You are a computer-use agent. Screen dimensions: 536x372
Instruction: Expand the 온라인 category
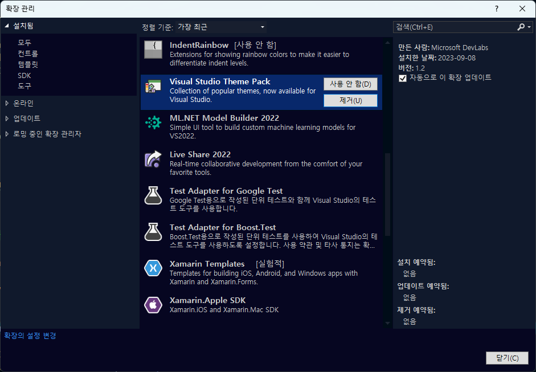click(x=7, y=103)
